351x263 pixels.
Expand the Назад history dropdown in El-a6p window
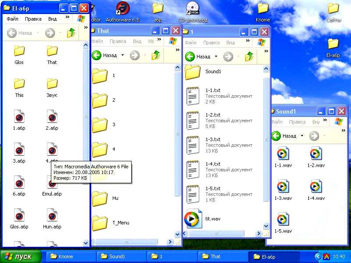coord(38,33)
